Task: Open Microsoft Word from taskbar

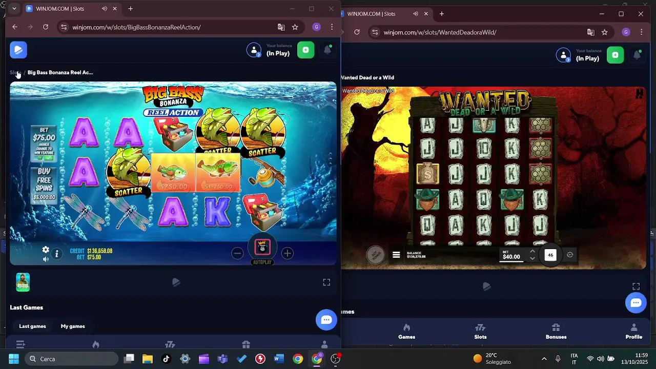Action: tap(279, 359)
